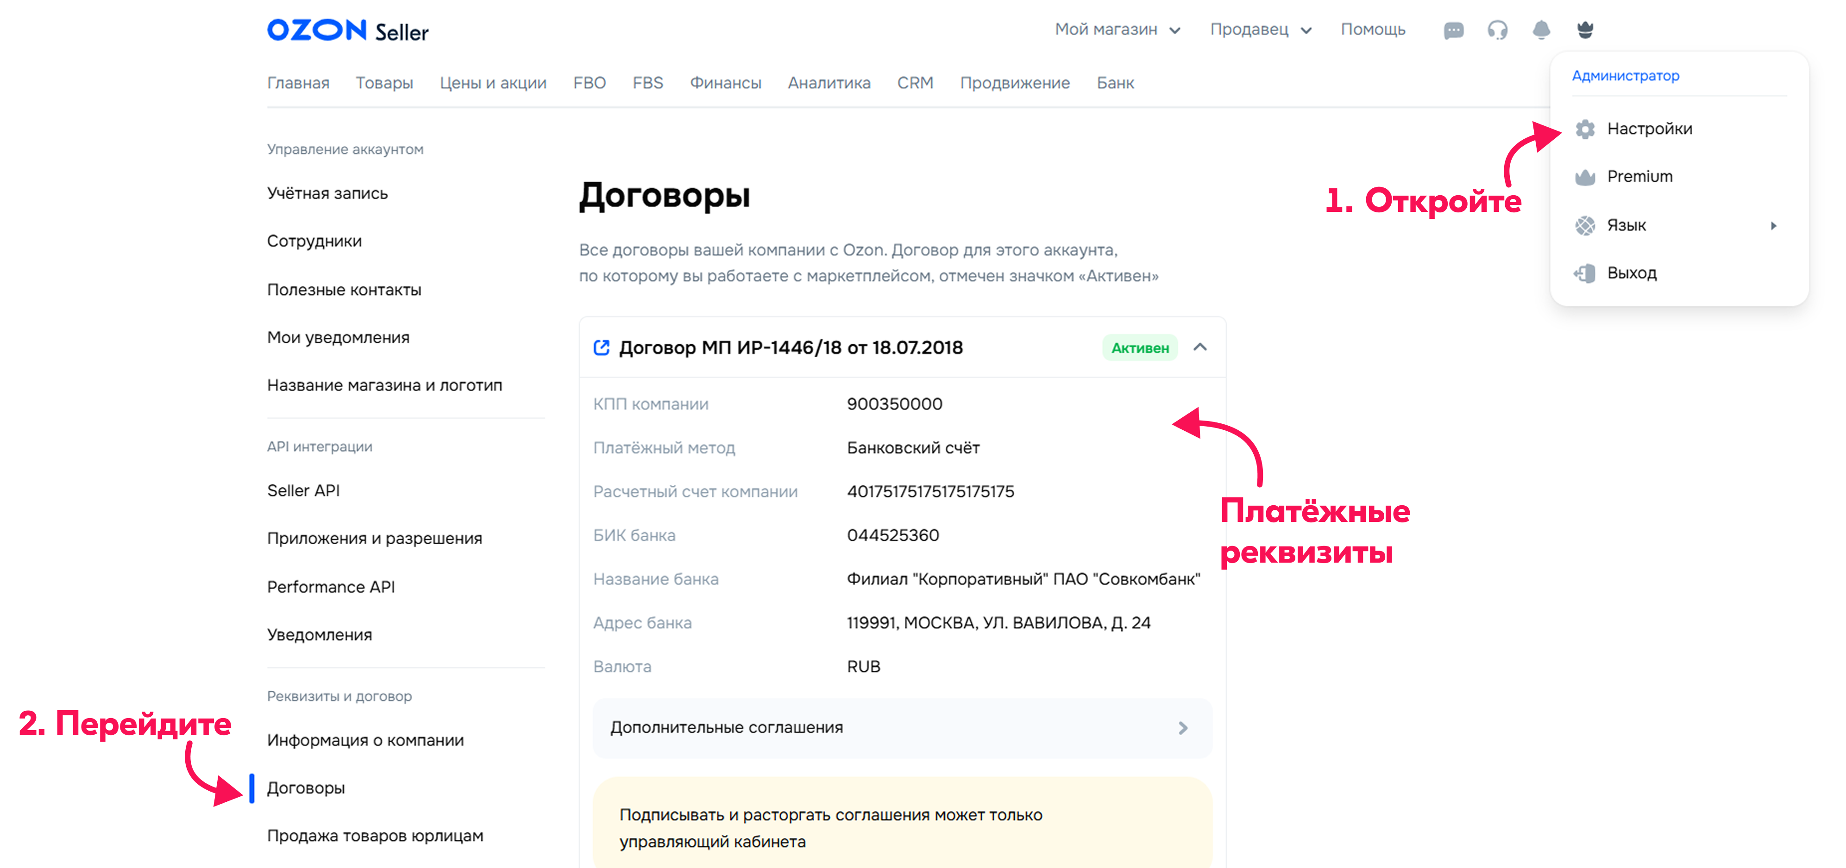The height and width of the screenshot is (868, 1846).
Task: Switch to FBO tab
Action: (x=589, y=83)
